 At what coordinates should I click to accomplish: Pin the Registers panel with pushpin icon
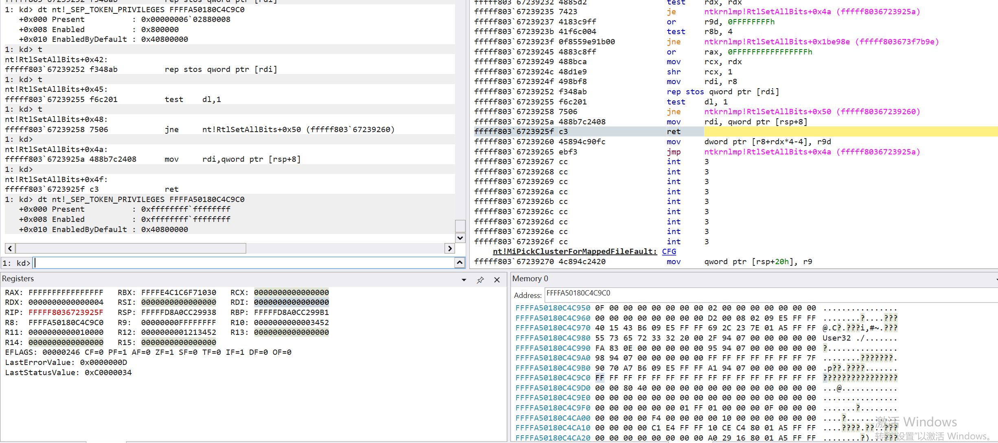(480, 280)
